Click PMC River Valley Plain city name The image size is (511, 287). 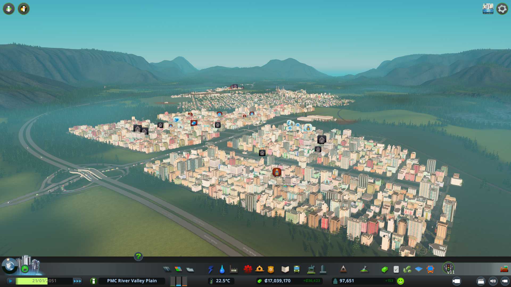(132, 281)
